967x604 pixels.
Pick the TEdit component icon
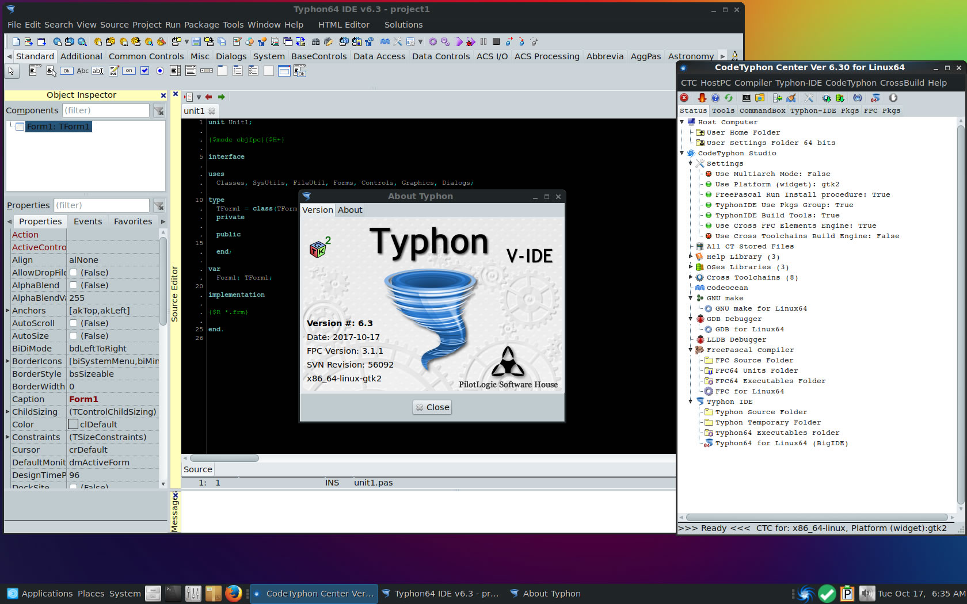(98, 71)
